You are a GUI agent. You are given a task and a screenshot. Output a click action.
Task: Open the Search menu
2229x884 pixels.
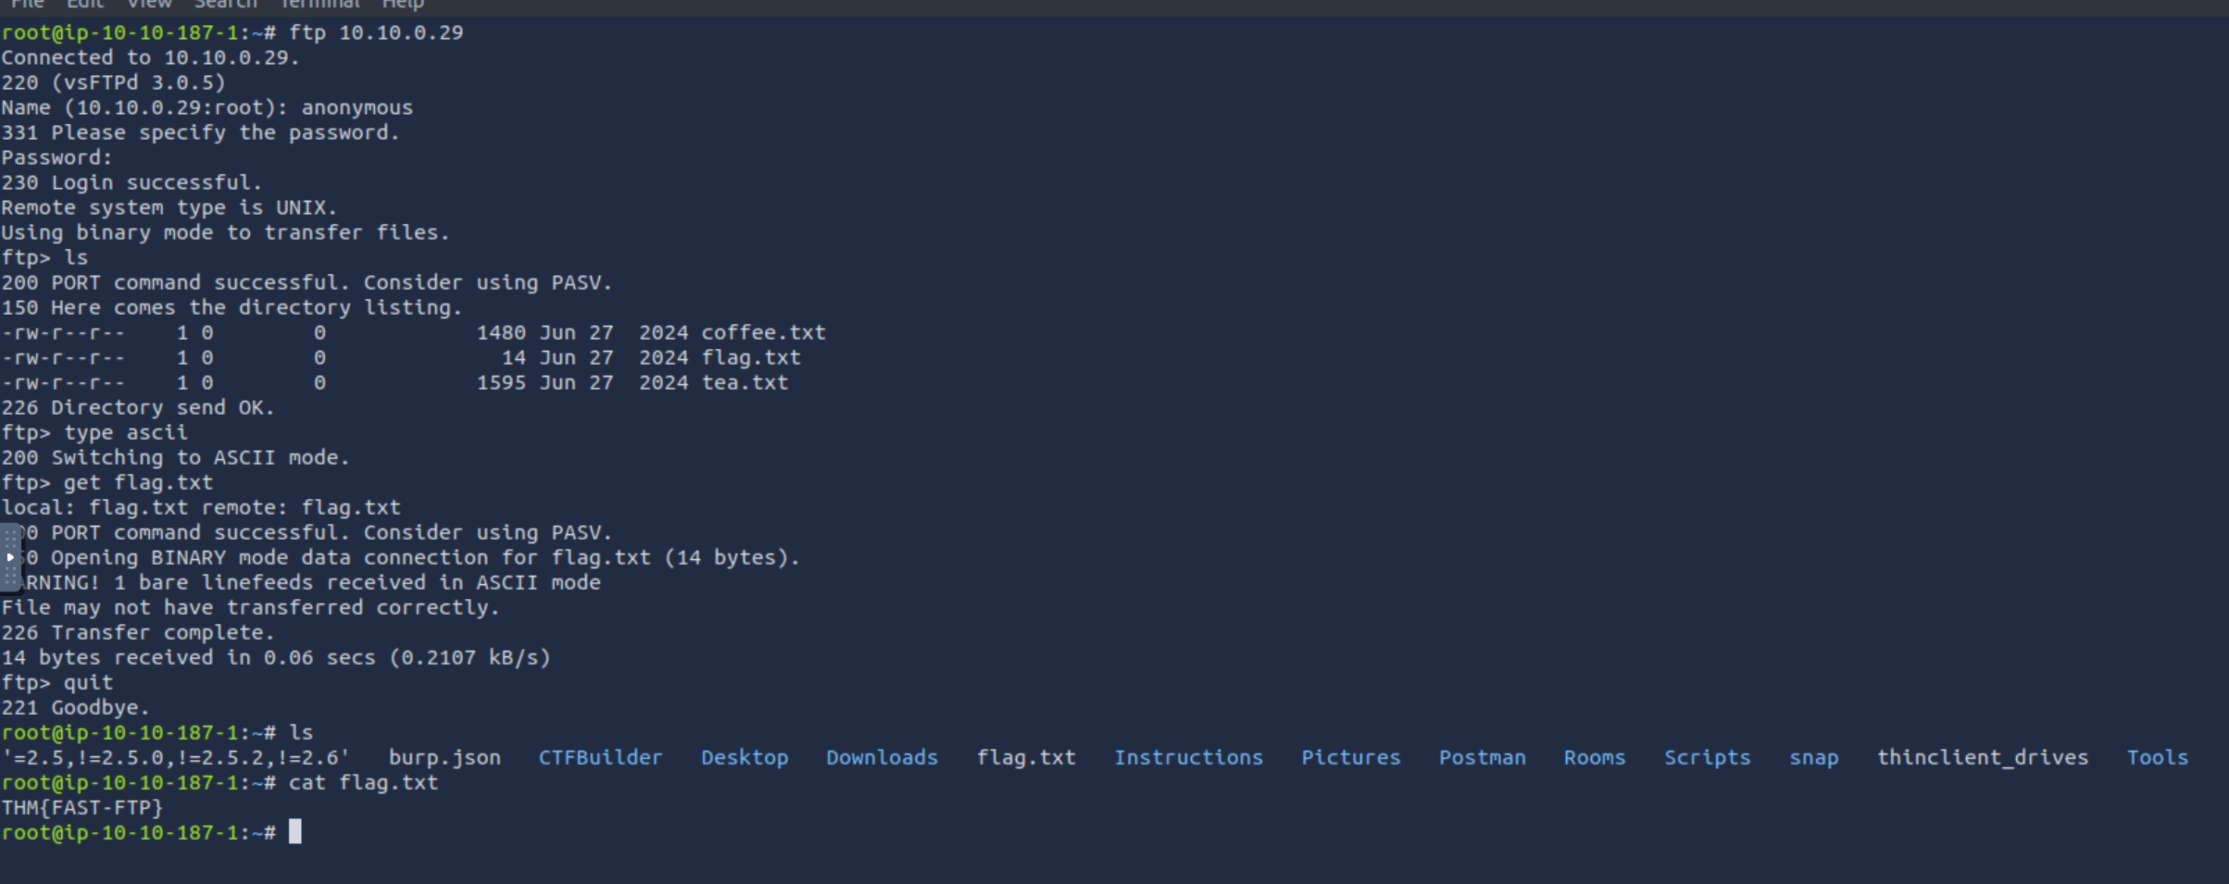click(225, 5)
